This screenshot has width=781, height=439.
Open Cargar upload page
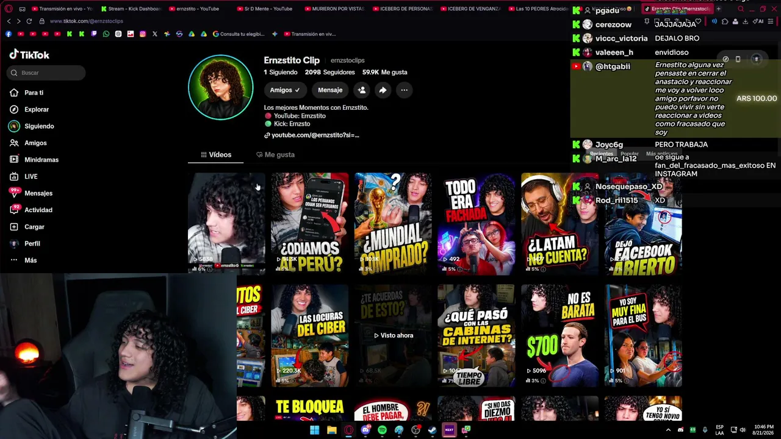coord(27,227)
